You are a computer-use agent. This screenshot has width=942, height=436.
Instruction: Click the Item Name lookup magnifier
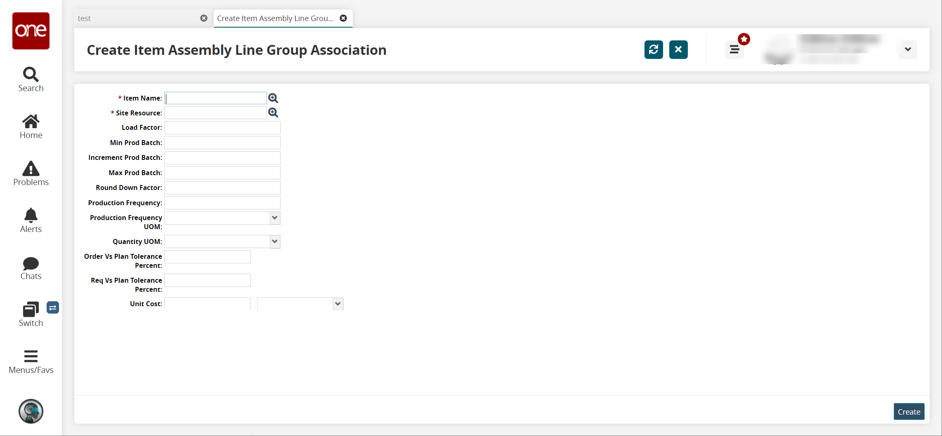(273, 98)
